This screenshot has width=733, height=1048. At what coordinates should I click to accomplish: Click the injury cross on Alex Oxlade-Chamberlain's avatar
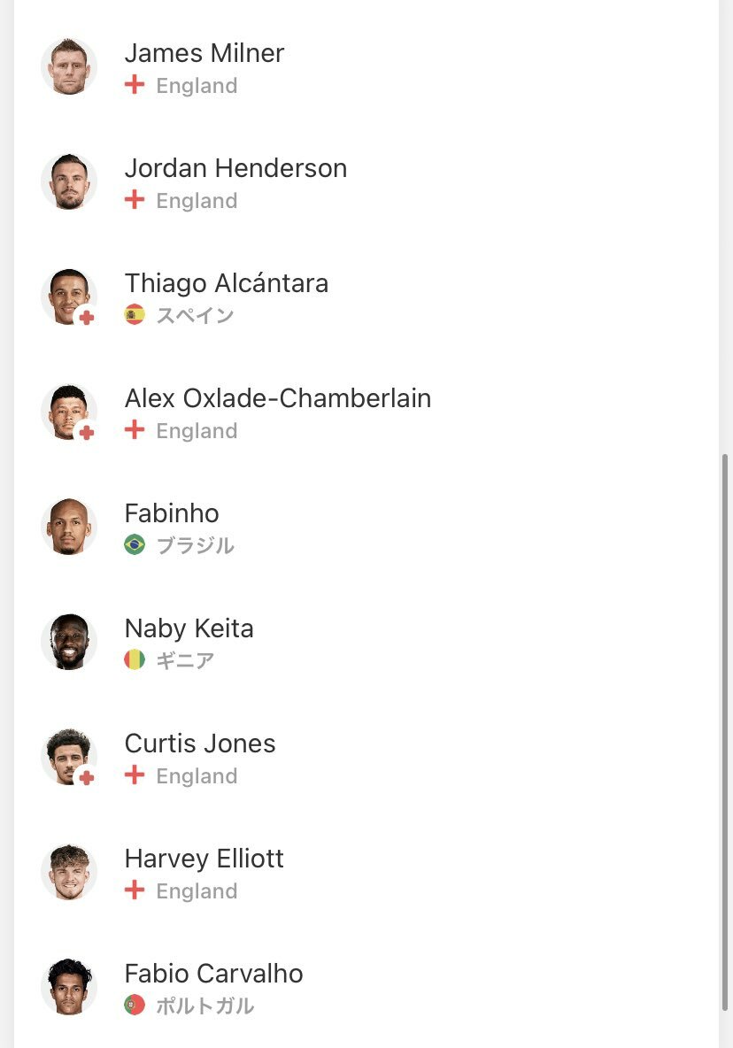pos(86,433)
